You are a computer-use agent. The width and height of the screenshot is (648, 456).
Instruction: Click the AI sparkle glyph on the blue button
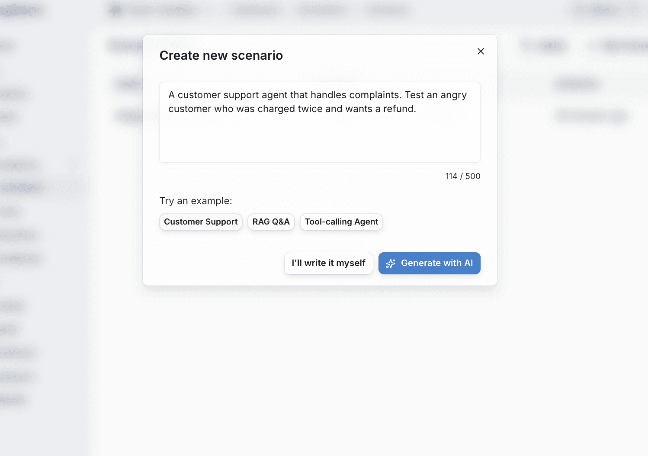tap(391, 263)
